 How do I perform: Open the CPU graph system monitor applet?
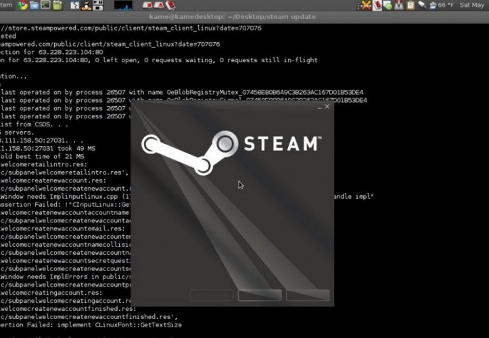[x=123, y=5]
